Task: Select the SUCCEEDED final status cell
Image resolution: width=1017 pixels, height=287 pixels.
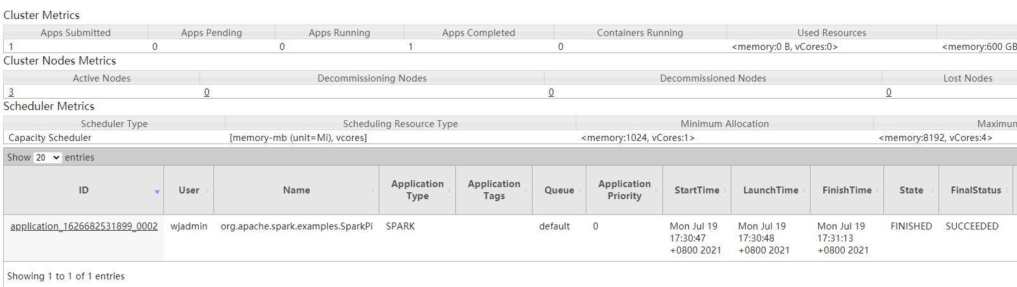Action: 971,226
